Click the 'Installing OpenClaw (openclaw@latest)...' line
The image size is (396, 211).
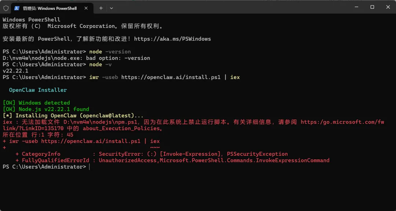tap(73, 116)
